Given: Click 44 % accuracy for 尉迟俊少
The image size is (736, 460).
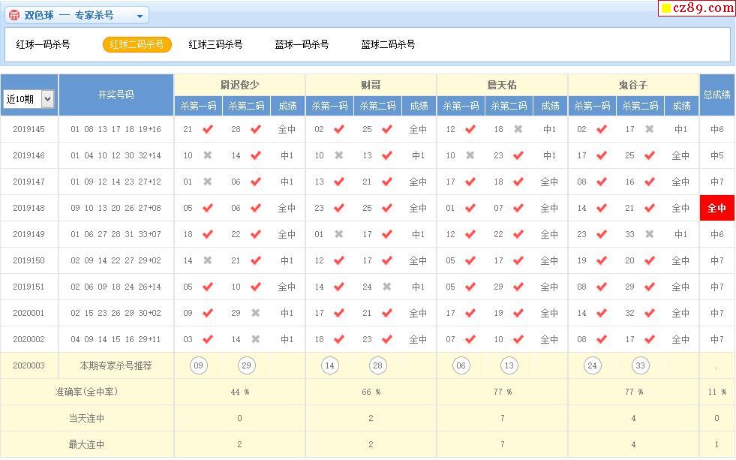Looking at the screenshot, I should click(x=240, y=392).
